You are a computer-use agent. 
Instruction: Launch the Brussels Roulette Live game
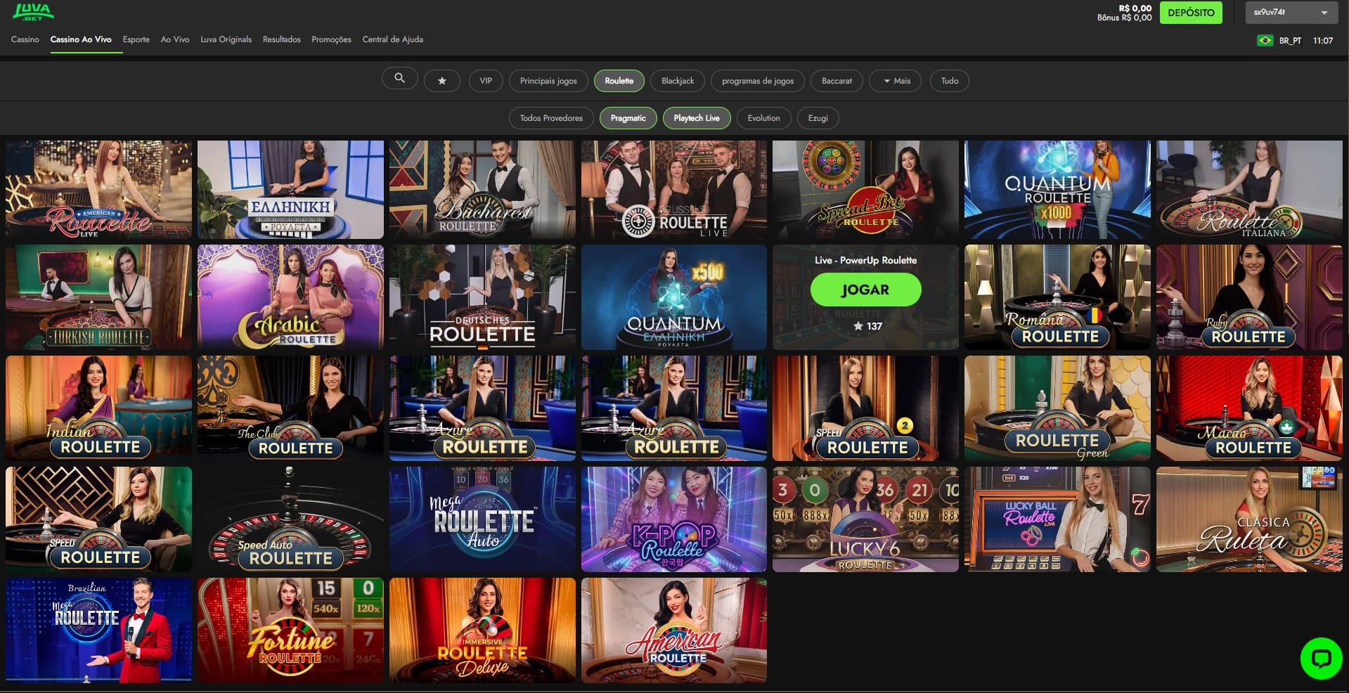point(674,189)
